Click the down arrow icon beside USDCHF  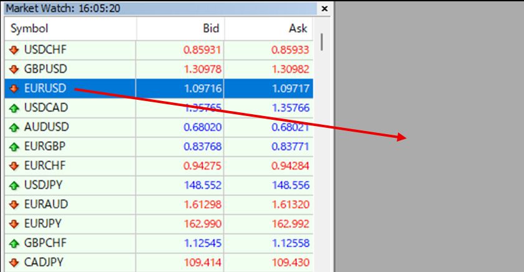tap(14, 49)
